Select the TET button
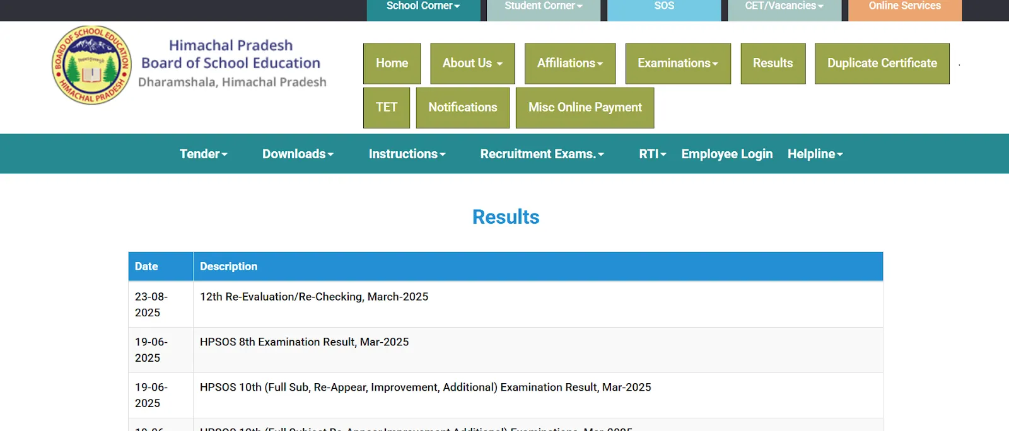This screenshot has width=1009, height=431. tap(387, 108)
